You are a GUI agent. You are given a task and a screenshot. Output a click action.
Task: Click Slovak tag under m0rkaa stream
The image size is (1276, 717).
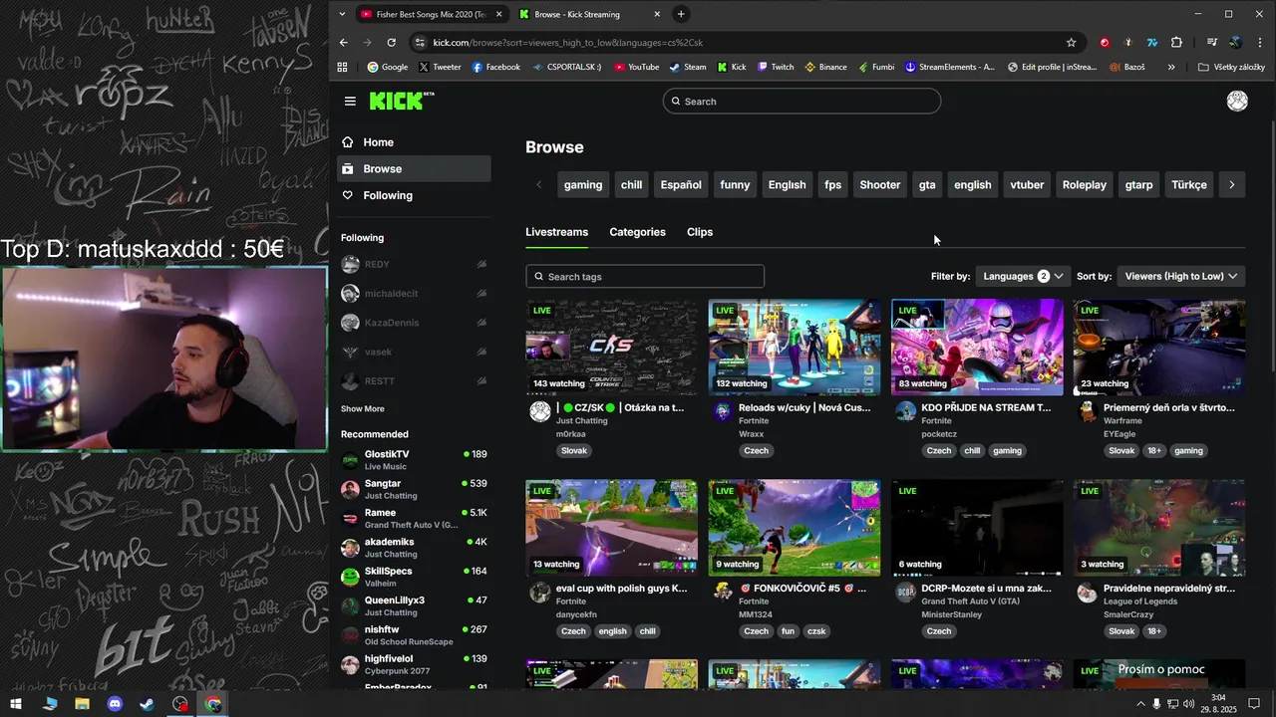coord(574,451)
